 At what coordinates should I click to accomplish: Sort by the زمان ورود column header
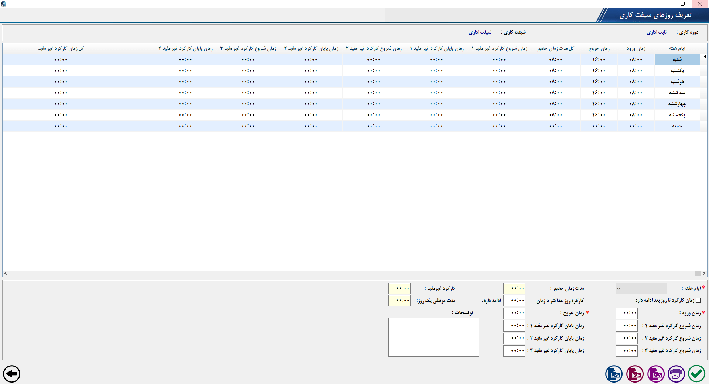click(x=636, y=49)
